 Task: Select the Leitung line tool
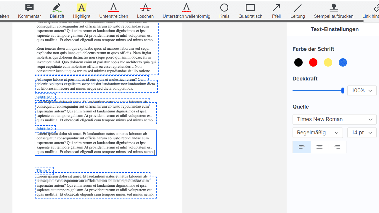[x=298, y=11]
